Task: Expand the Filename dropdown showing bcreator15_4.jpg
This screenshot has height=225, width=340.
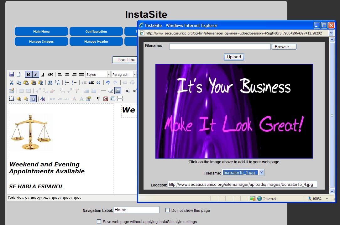Action: 262,173
